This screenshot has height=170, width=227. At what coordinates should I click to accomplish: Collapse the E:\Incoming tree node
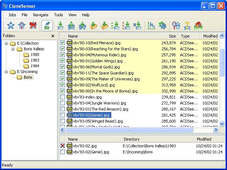[6, 72]
